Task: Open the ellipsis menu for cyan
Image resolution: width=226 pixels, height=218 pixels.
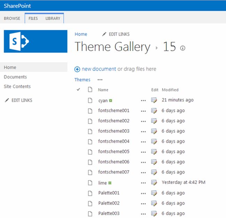Action: tap(143, 100)
